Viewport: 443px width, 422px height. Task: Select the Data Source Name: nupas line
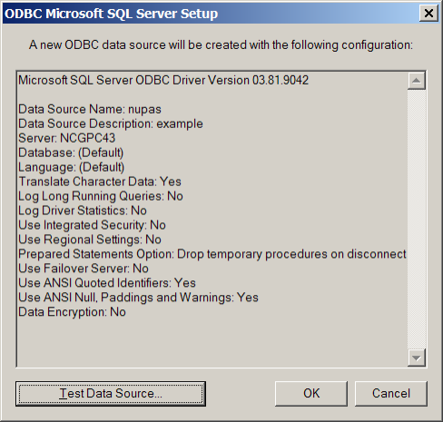point(90,110)
